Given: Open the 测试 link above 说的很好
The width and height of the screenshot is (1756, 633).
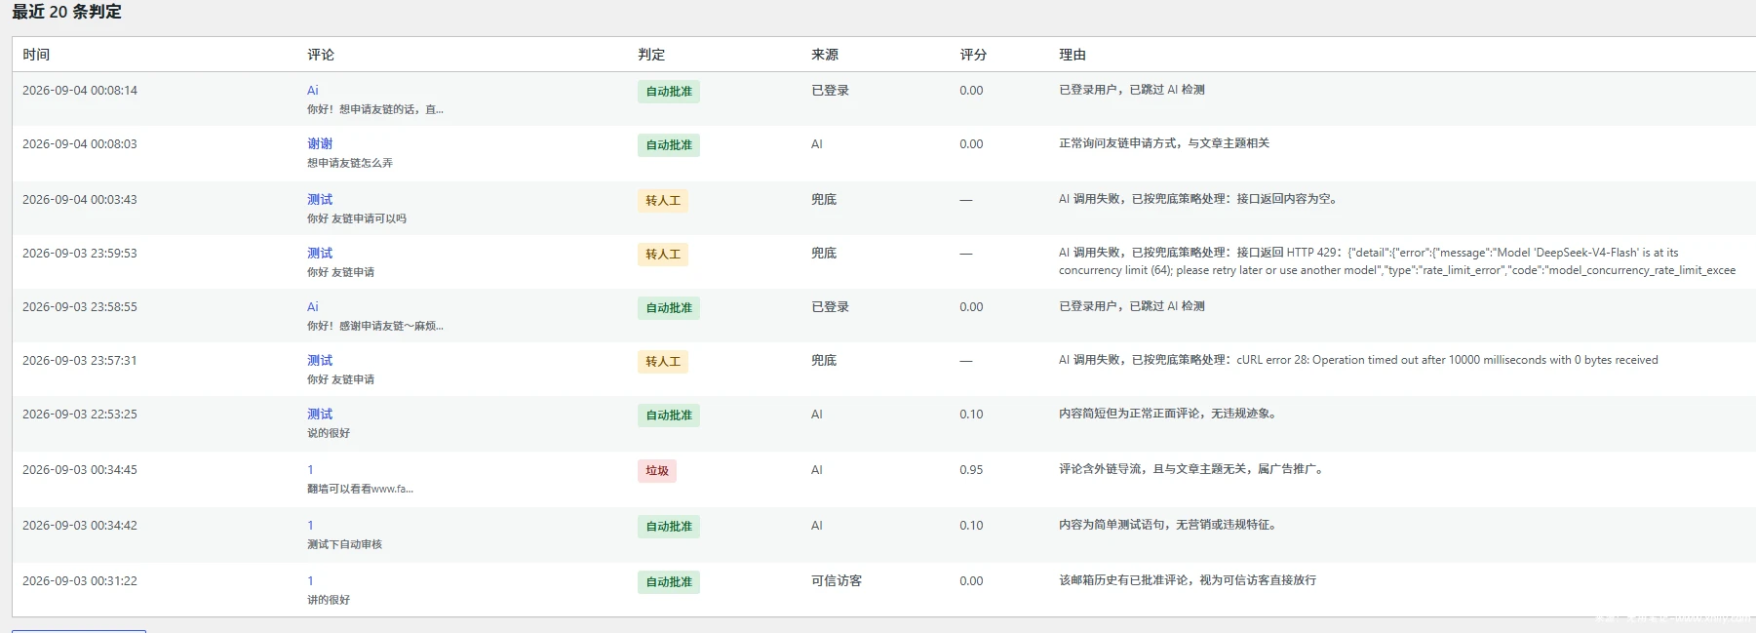Looking at the screenshot, I should pos(320,415).
